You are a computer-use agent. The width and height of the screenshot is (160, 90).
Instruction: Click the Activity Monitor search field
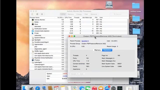click(x=119, y=14)
